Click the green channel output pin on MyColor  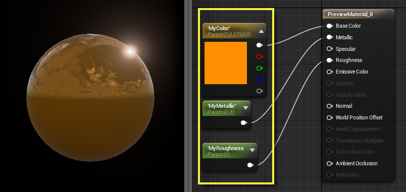coord(260,68)
